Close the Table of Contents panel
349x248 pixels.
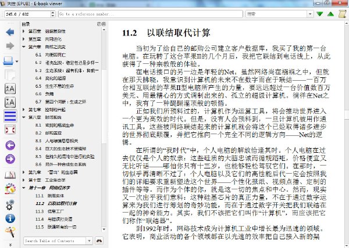click(104, 24)
